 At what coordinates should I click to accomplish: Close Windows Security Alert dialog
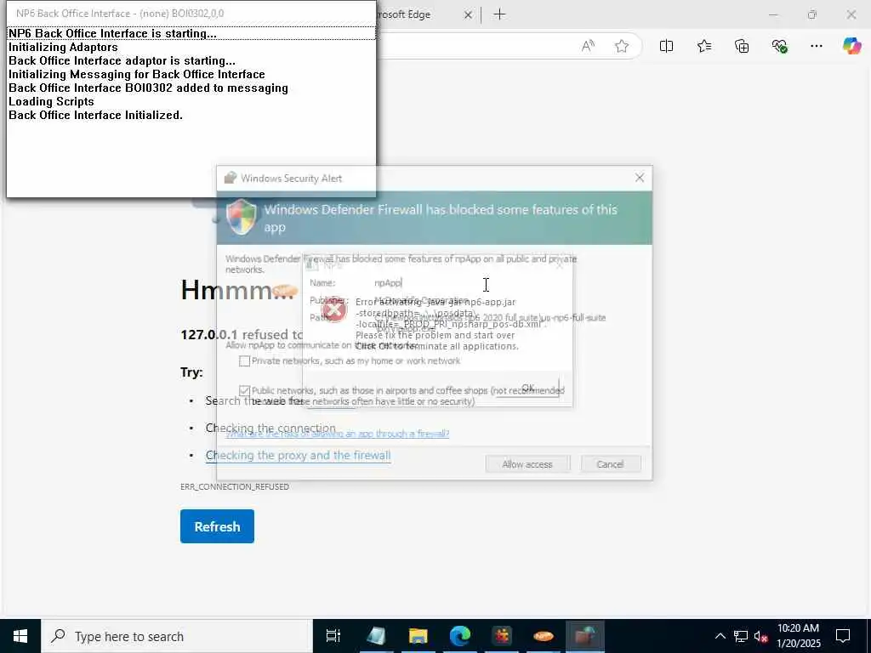(640, 178)
